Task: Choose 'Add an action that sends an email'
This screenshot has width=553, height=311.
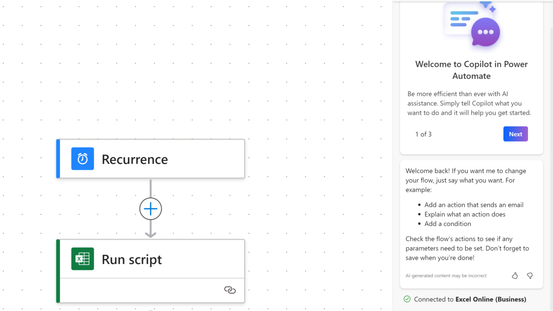Action: 474,205
